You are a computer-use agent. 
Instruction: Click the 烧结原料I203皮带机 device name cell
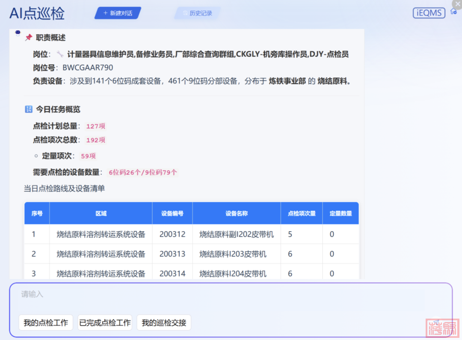[233, 254]
